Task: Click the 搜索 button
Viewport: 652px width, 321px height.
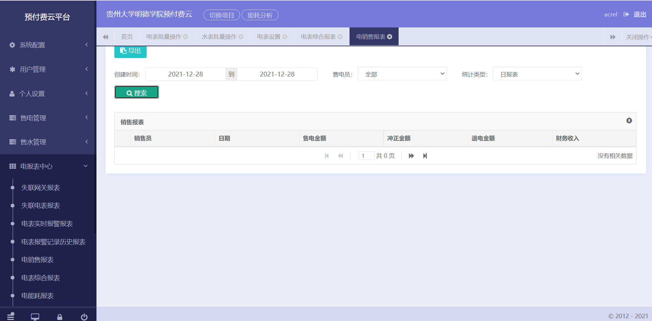Action: tap(137, 93)
